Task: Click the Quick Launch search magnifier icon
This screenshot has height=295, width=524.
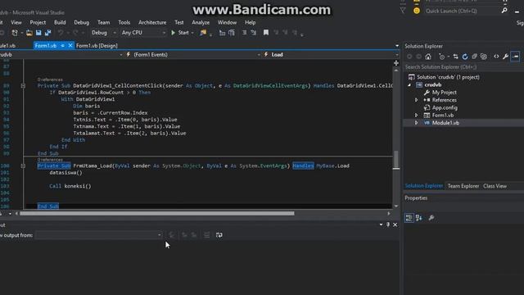Action: point(504,11)
